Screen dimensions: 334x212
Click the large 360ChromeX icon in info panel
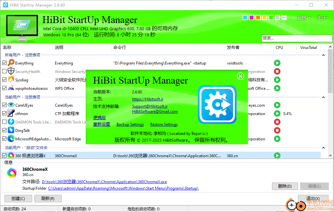(12, 172)
